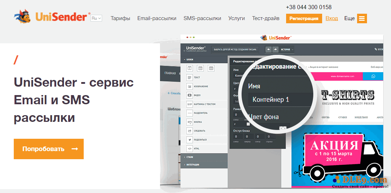Open the Тарифы menu item
The image size is (391, 193).
click(x=120, y=18)
